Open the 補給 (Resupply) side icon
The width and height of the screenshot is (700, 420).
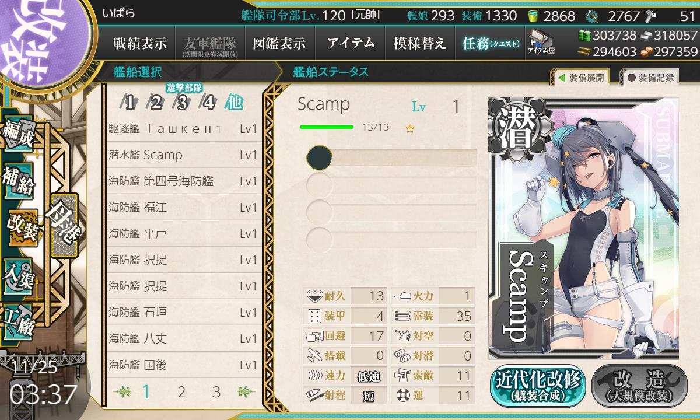point(19,181)
